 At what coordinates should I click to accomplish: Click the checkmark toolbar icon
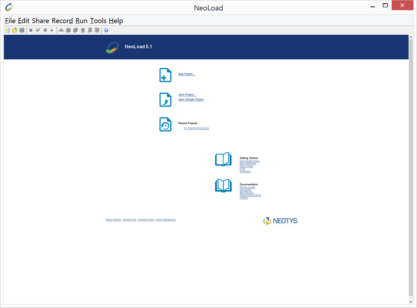point(38,30)
